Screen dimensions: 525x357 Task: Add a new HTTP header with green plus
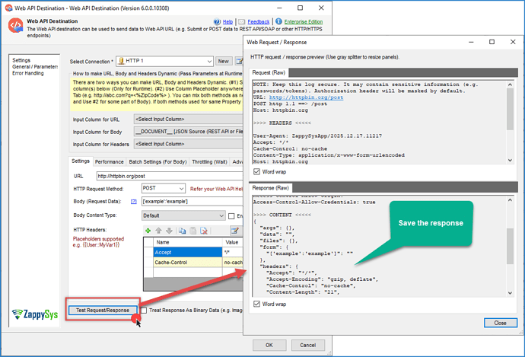pyautogui.click(x=148, y=231)
